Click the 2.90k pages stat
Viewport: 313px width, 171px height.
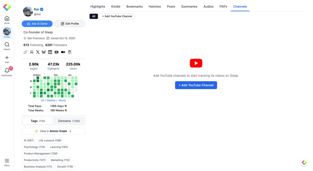click(34, 66)
